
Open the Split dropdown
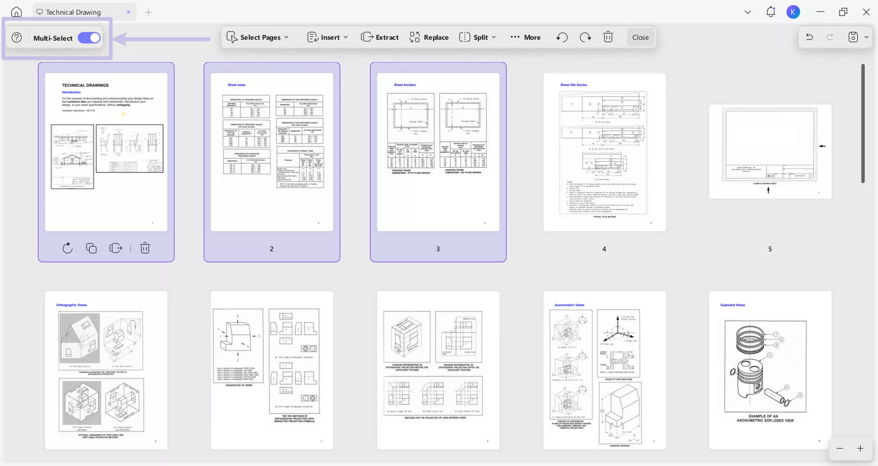tap(478, 37)
